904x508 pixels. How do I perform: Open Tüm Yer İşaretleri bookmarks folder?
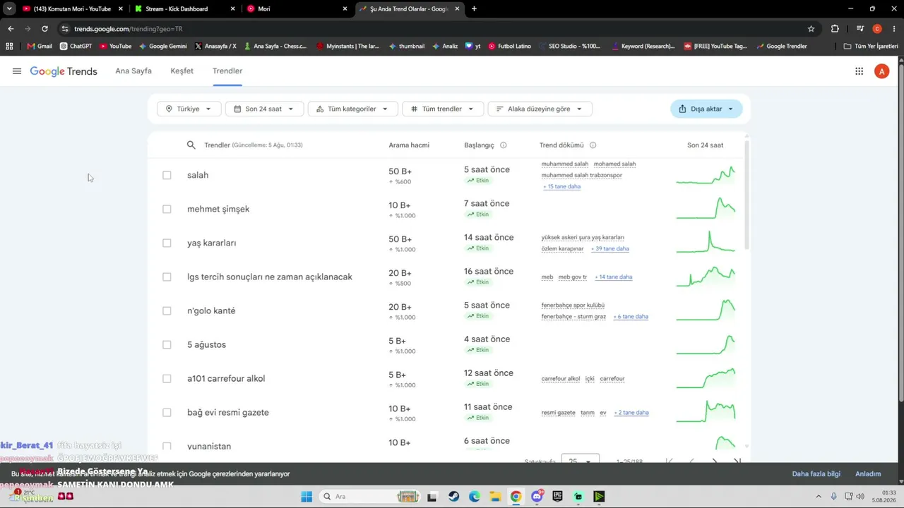pos(871,47)
